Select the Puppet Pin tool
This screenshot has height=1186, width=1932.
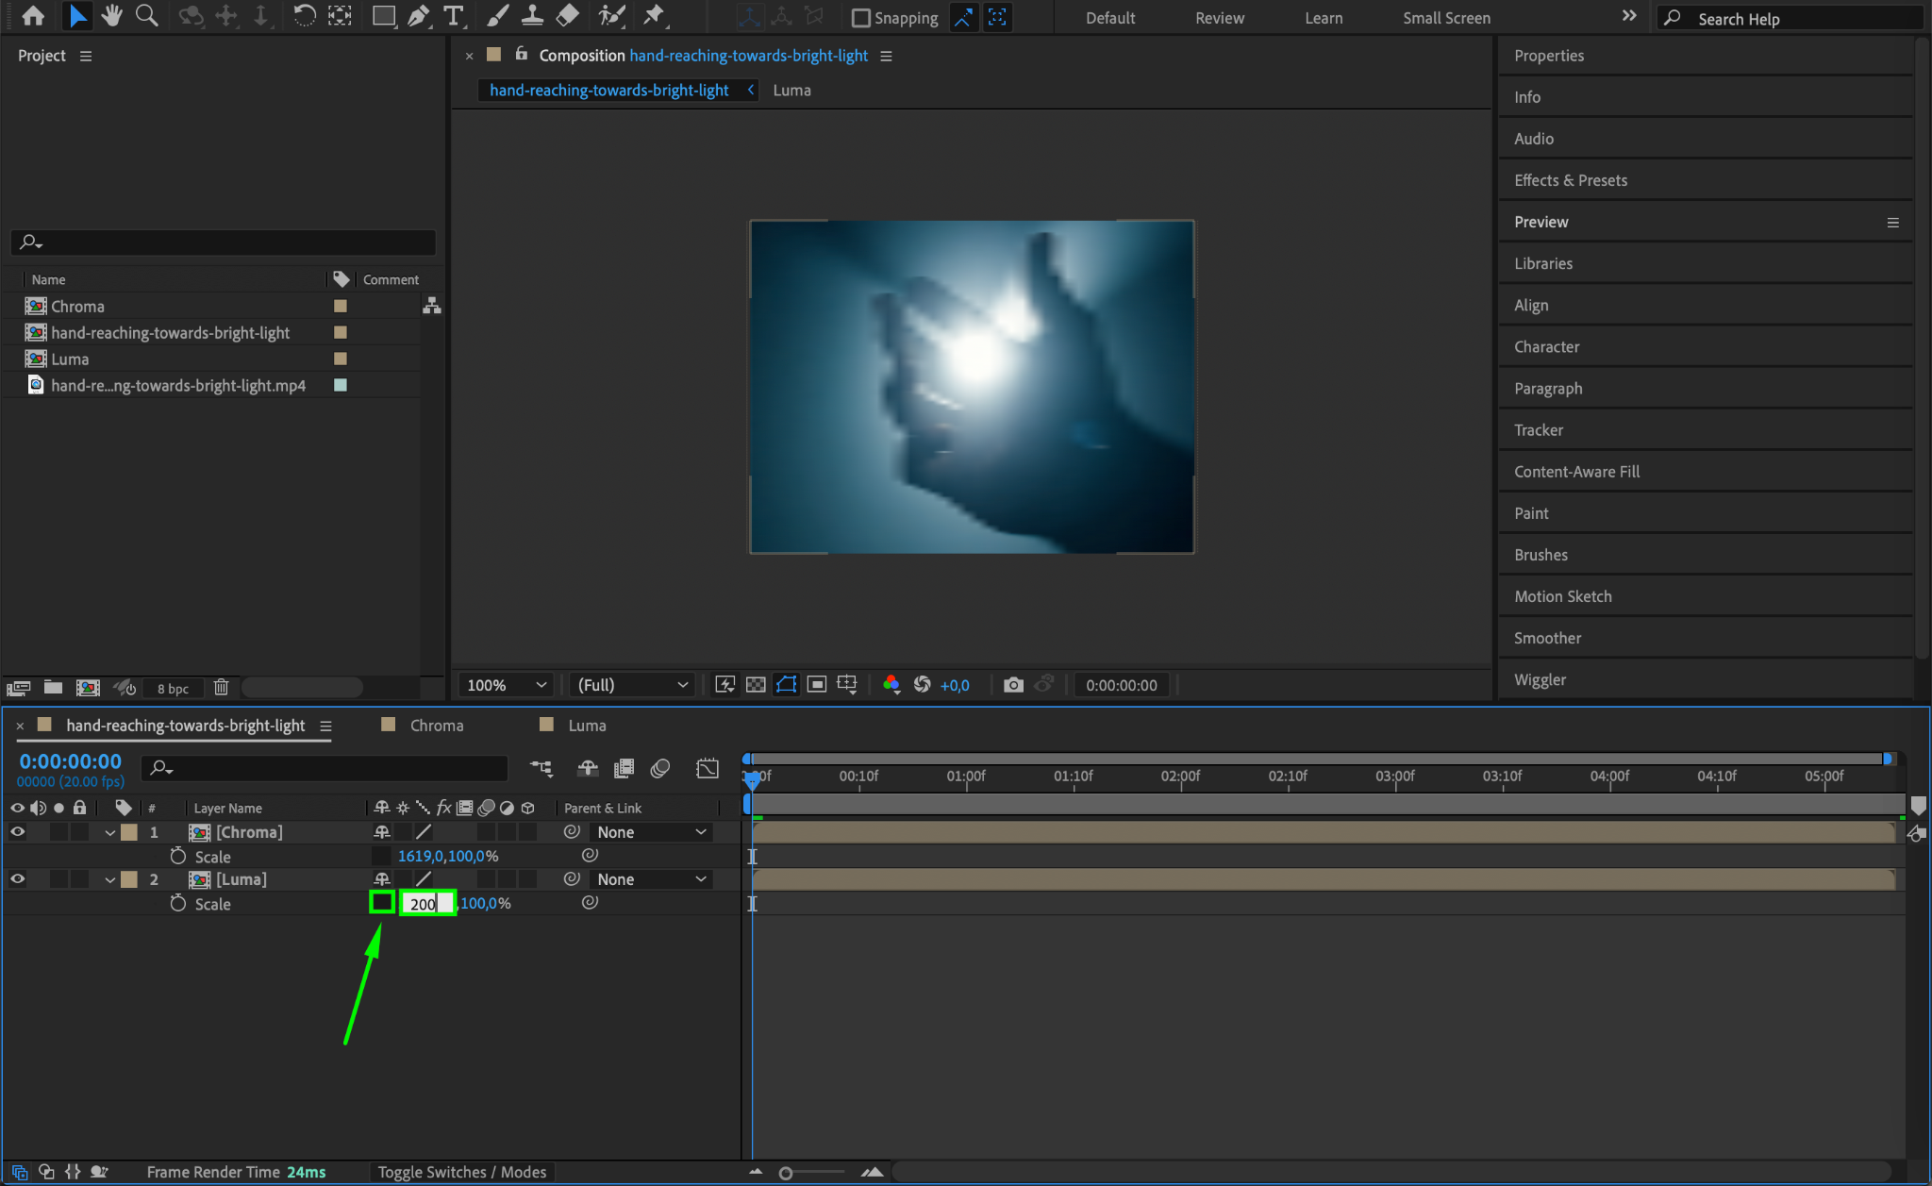click(x=653, y=16)
